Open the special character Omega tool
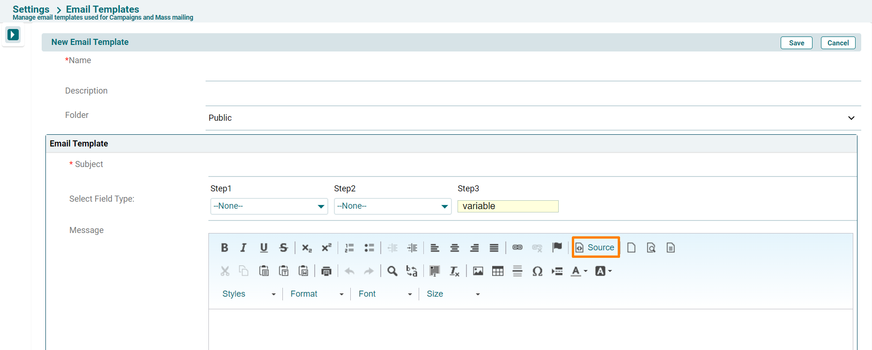Screen dimensions: 872x350 537,271
